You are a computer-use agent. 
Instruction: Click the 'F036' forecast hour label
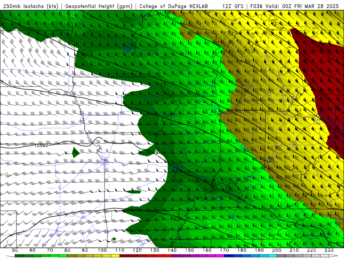pyautogui.click(x=256, y=6)
